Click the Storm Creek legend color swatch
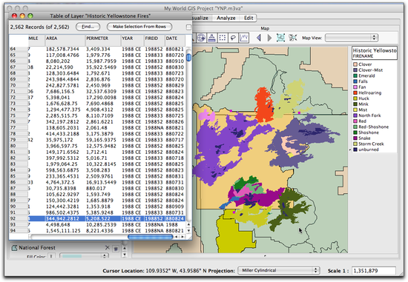Image resolution: width=408 pixels, height=282 pixels. (x=355, y=144)
